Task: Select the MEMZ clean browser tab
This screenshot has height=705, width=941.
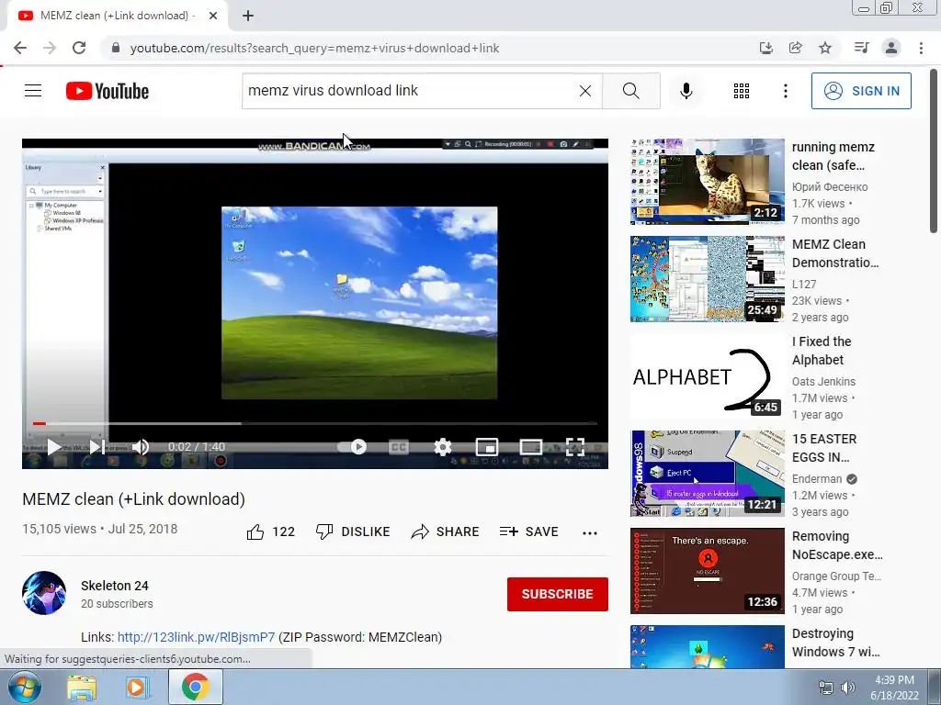Action: tap(117, 16)
